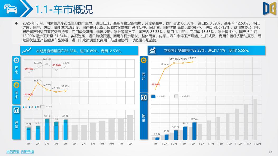Click the 32.0k bar label

point(37,123)
